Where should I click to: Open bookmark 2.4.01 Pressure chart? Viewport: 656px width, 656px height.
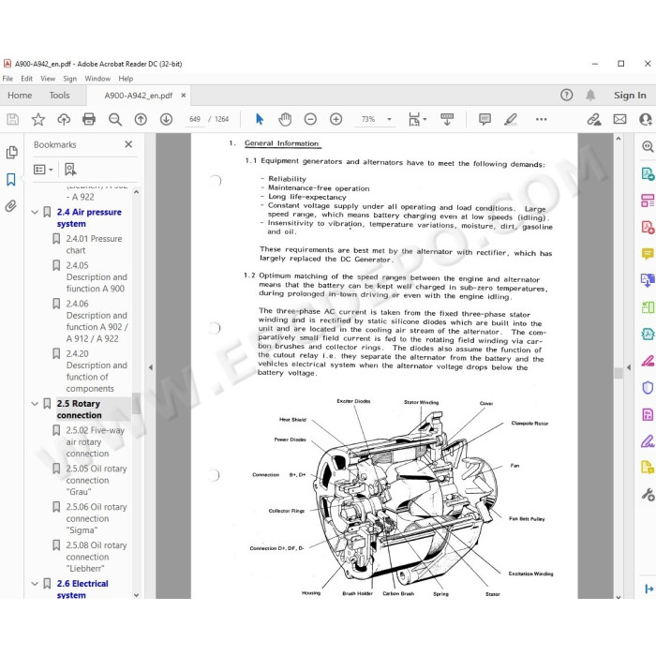coord(94,245)
